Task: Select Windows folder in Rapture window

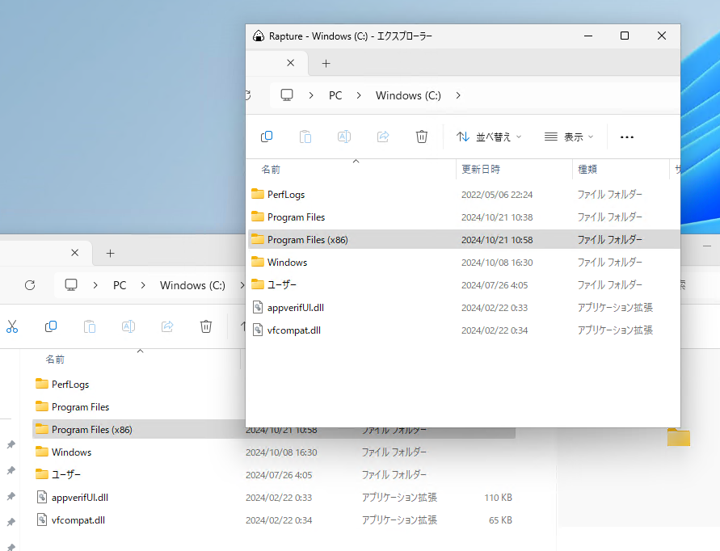Action: pos(464,263)
